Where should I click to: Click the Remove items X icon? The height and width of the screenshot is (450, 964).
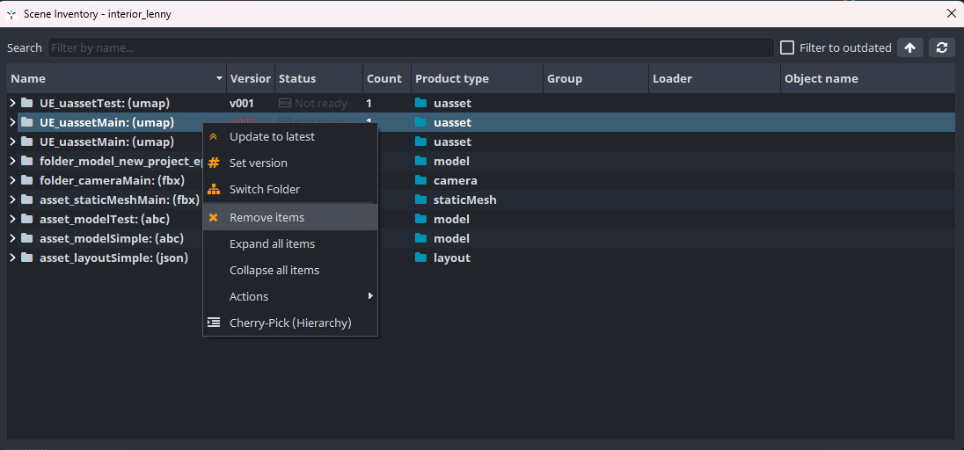coord(214,218)
